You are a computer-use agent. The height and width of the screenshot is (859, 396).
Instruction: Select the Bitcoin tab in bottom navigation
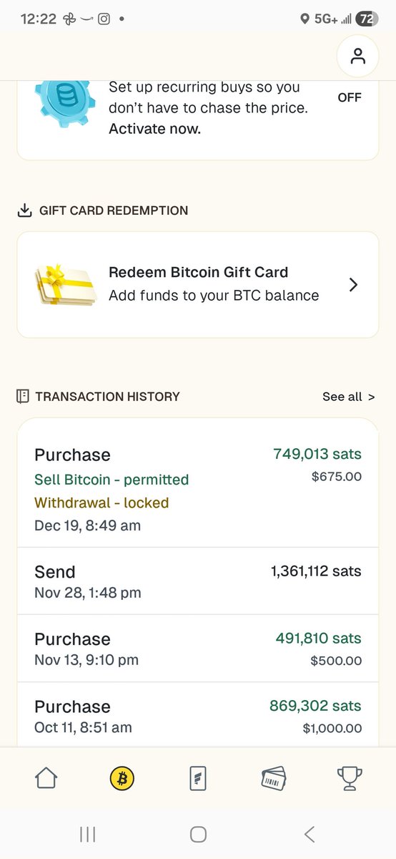click(x=122, y=778)
